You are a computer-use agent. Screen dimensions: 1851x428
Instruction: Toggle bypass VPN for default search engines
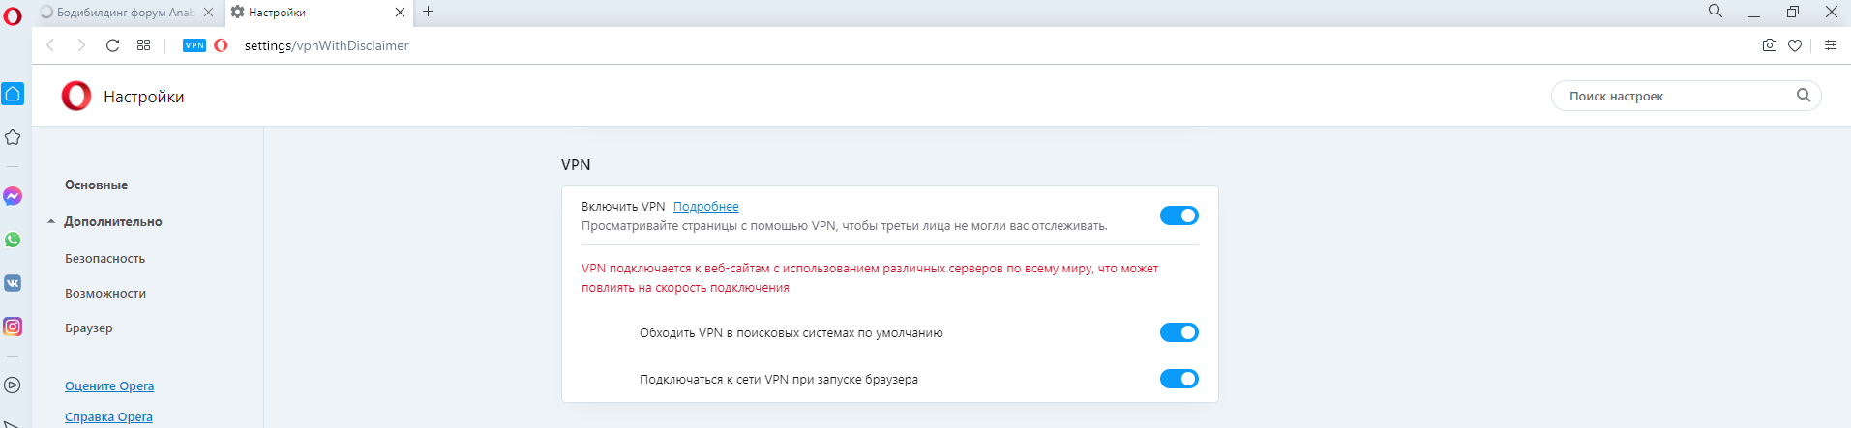point(1179,332)
